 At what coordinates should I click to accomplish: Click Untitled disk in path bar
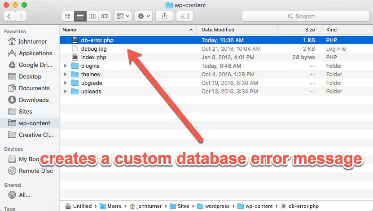pos(79,206)
